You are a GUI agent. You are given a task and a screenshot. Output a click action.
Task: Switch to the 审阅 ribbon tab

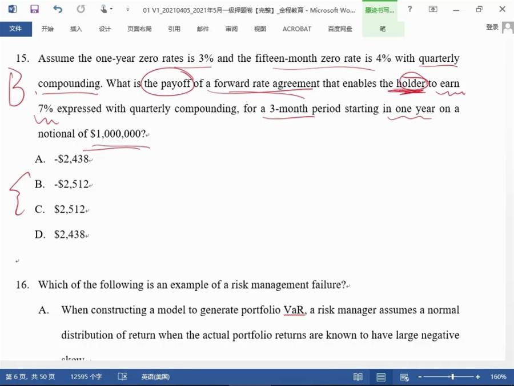(231, 29)
